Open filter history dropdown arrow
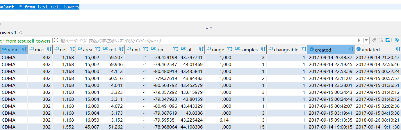The width and height of the screenshot is (401, 130). pyautogui.click(x=366, y=40)
